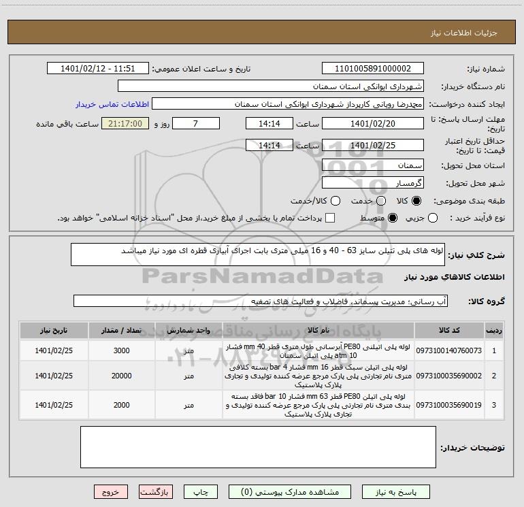Click the چاپ print button
The image size is (524, 507).
201,492
